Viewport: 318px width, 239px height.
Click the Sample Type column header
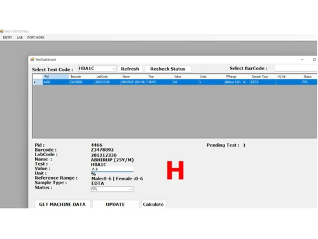pyautogui.click(x=263, y=76)
